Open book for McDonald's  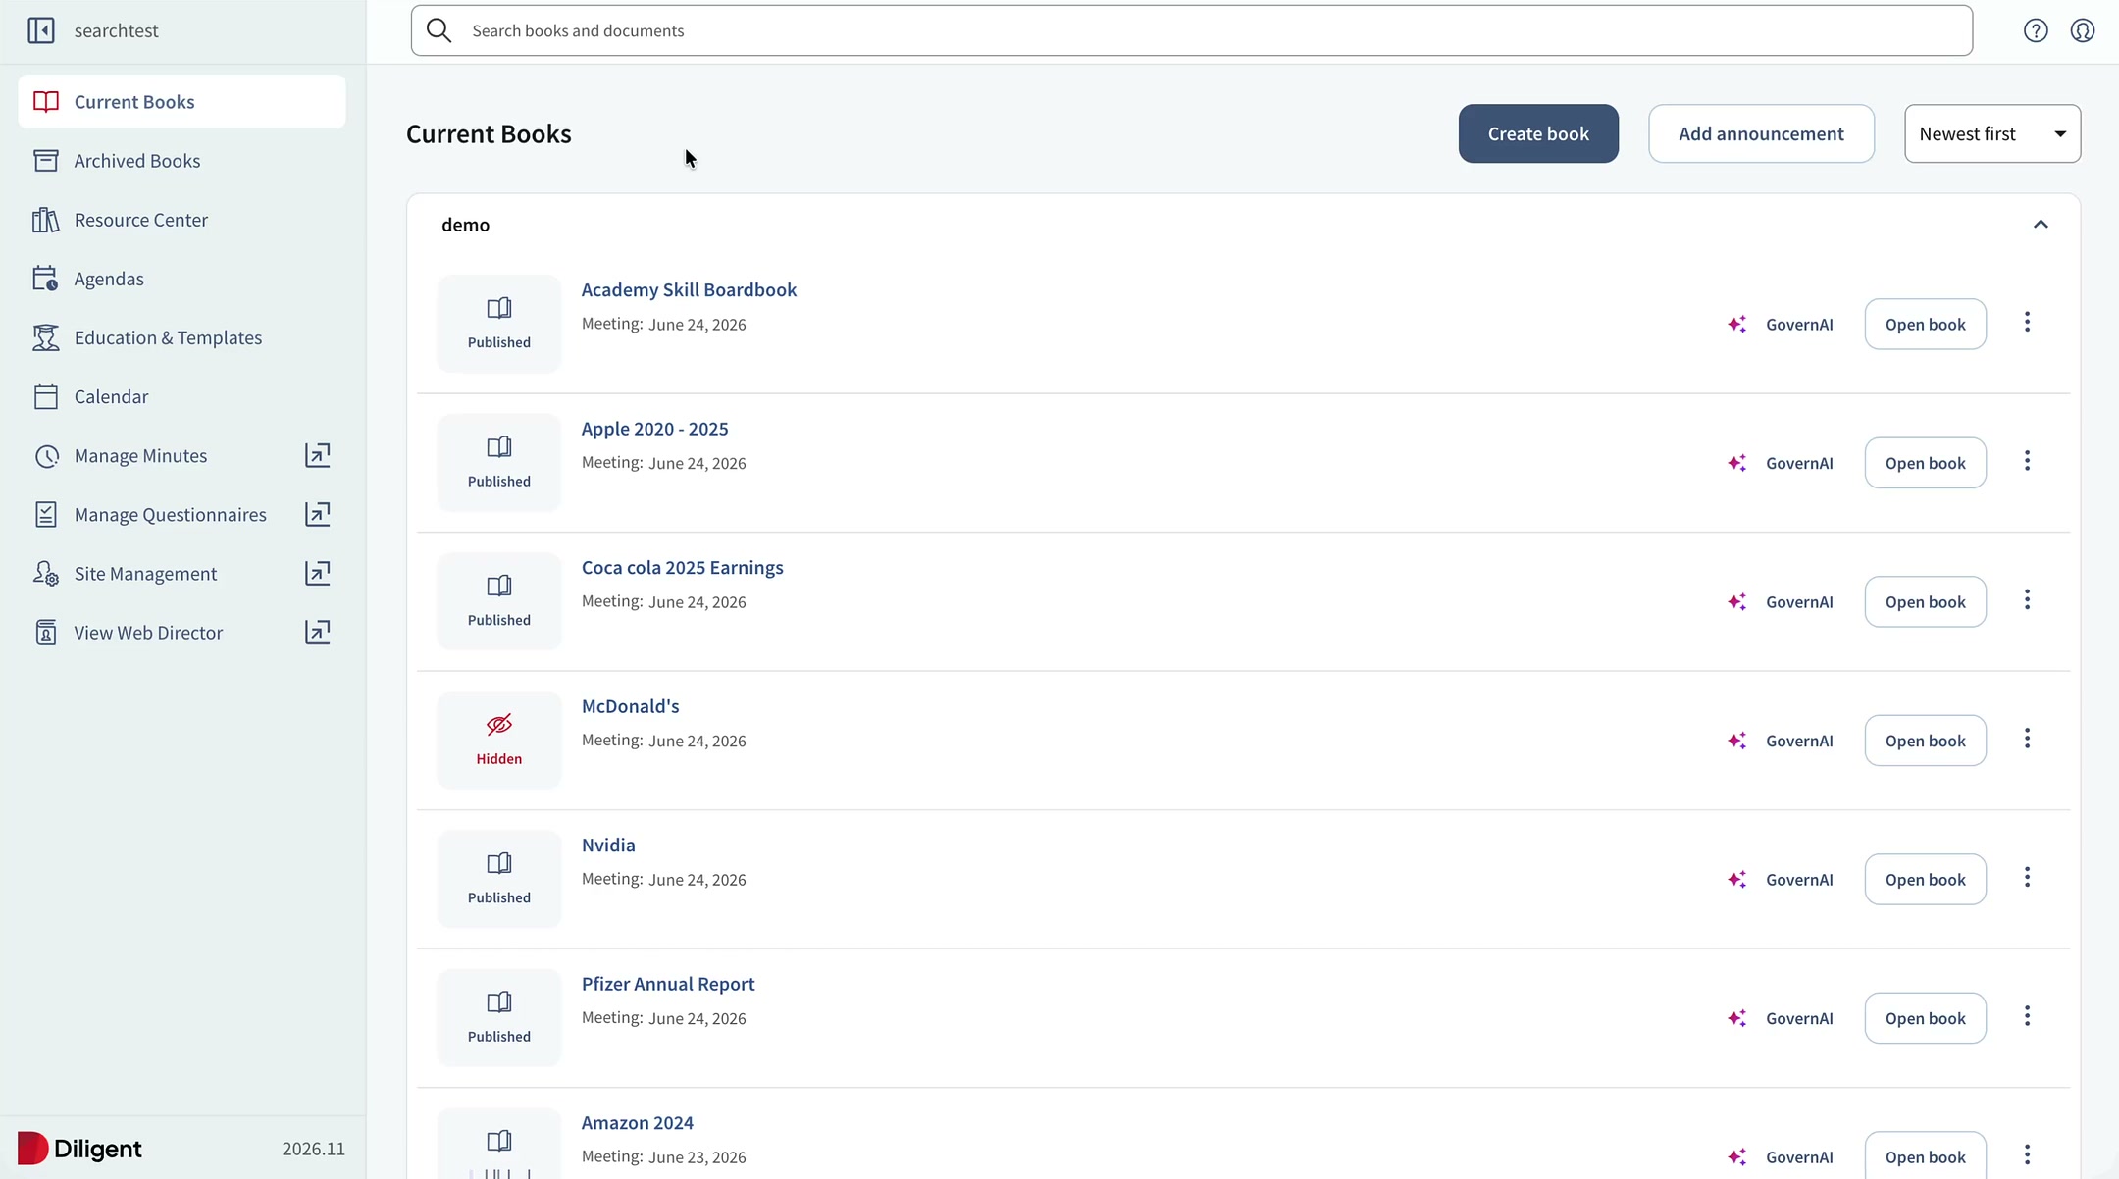1925,741
